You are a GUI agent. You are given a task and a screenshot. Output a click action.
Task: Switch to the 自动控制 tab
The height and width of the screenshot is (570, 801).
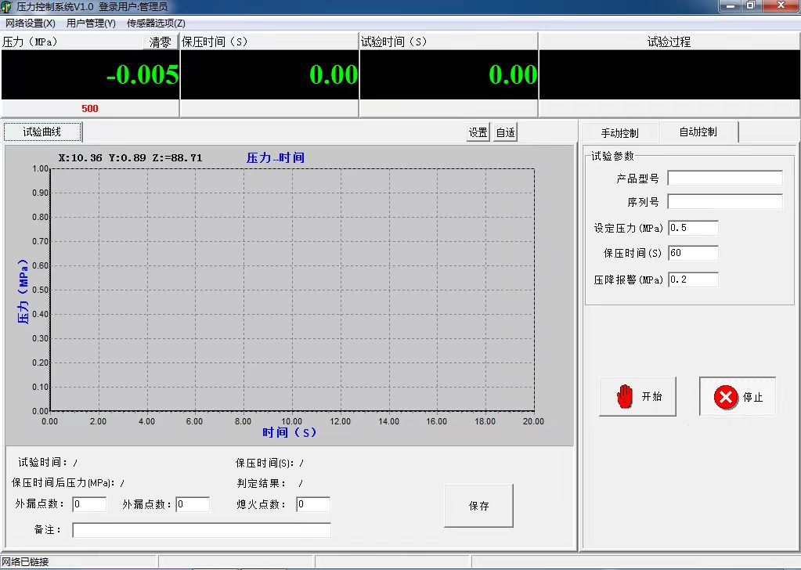(699, 132)
